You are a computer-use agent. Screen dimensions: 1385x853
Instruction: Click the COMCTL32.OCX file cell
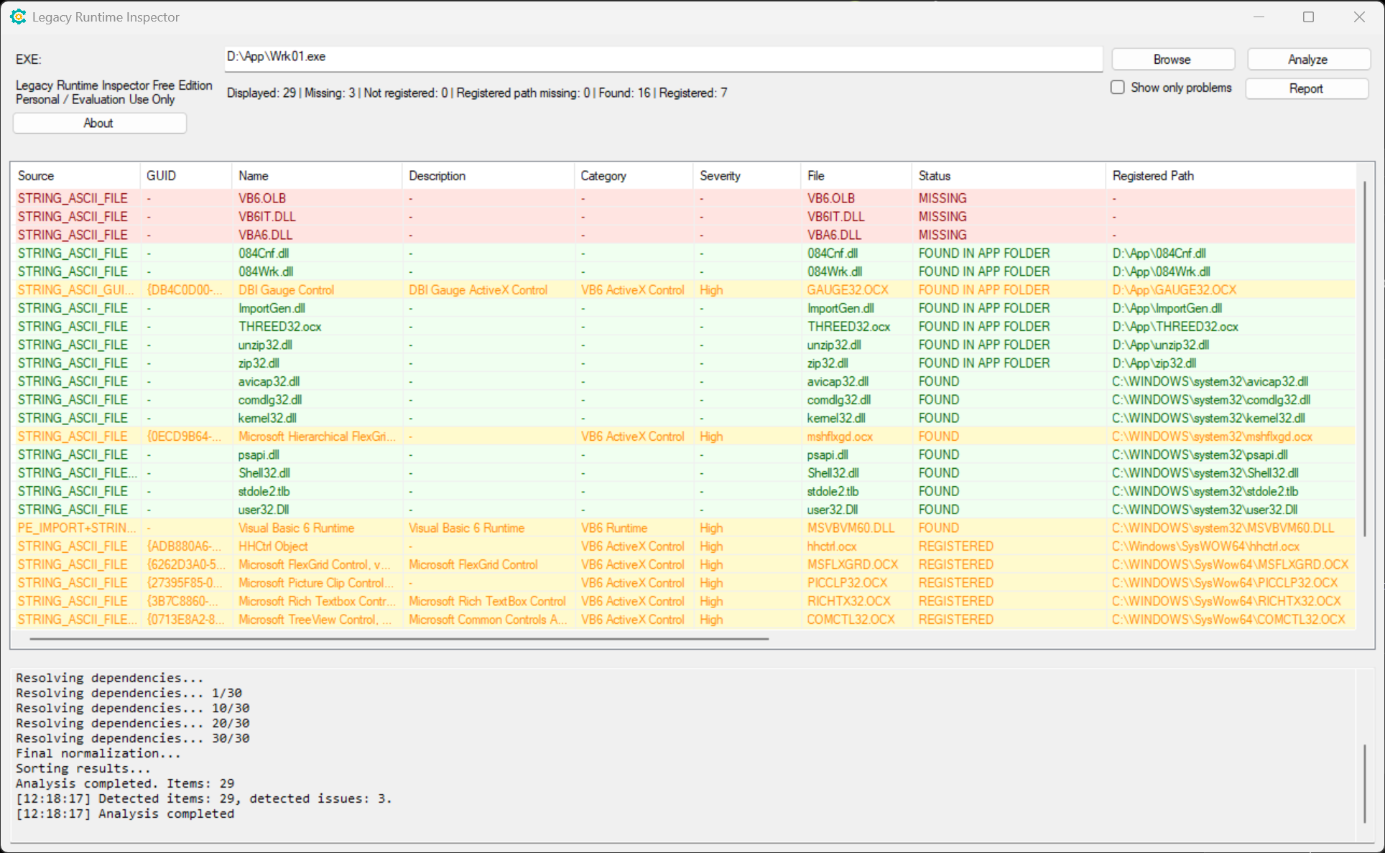[856, 620]
